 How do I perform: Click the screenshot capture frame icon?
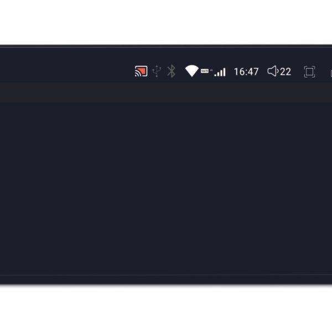309,72
